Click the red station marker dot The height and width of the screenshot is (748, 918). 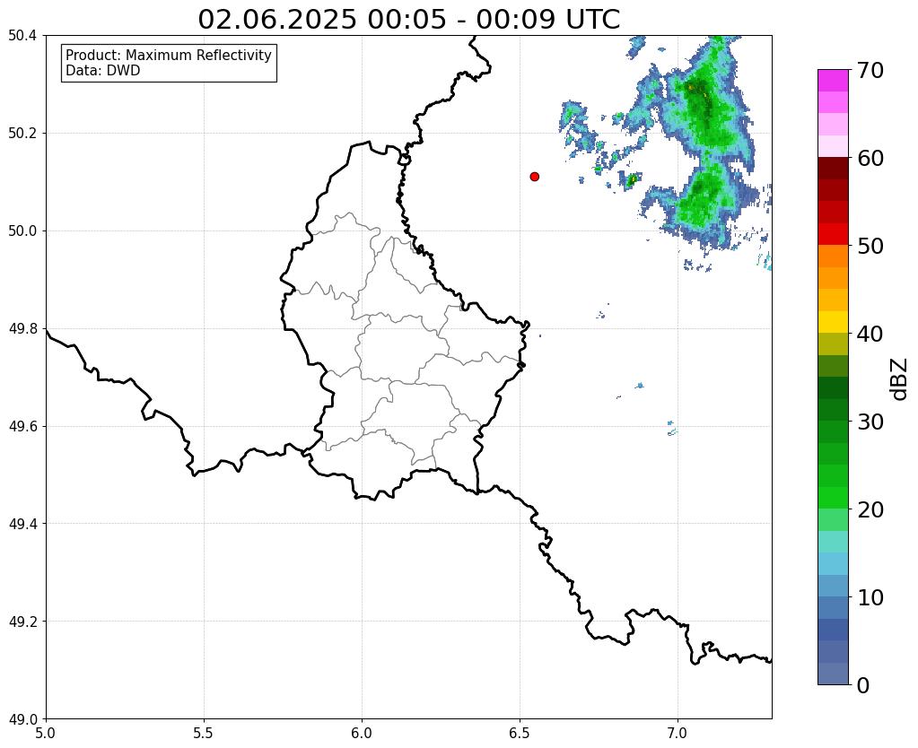534,177
